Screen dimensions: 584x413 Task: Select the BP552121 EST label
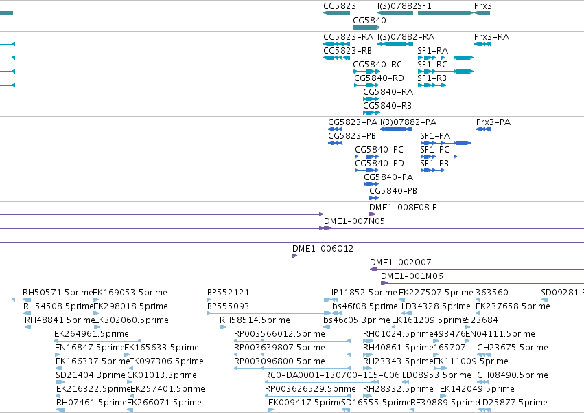(229, 293)
